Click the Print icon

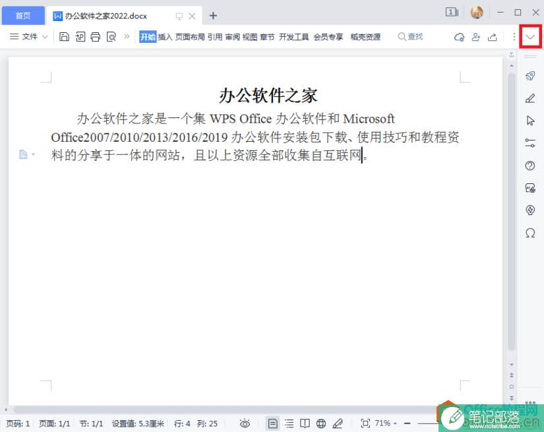[x=96, y=36]
